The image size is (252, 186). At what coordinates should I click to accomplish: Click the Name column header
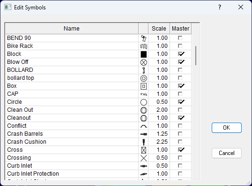(x=72, y=29)
